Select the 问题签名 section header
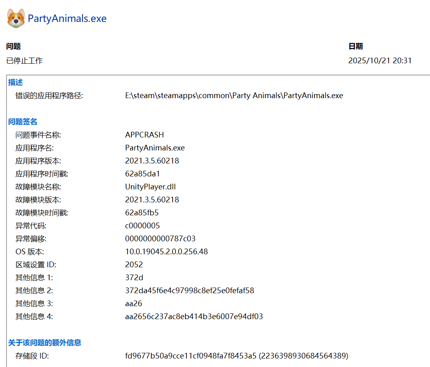Screen dimensions: 430x367 pyautogui.click(x=23, y=122)
